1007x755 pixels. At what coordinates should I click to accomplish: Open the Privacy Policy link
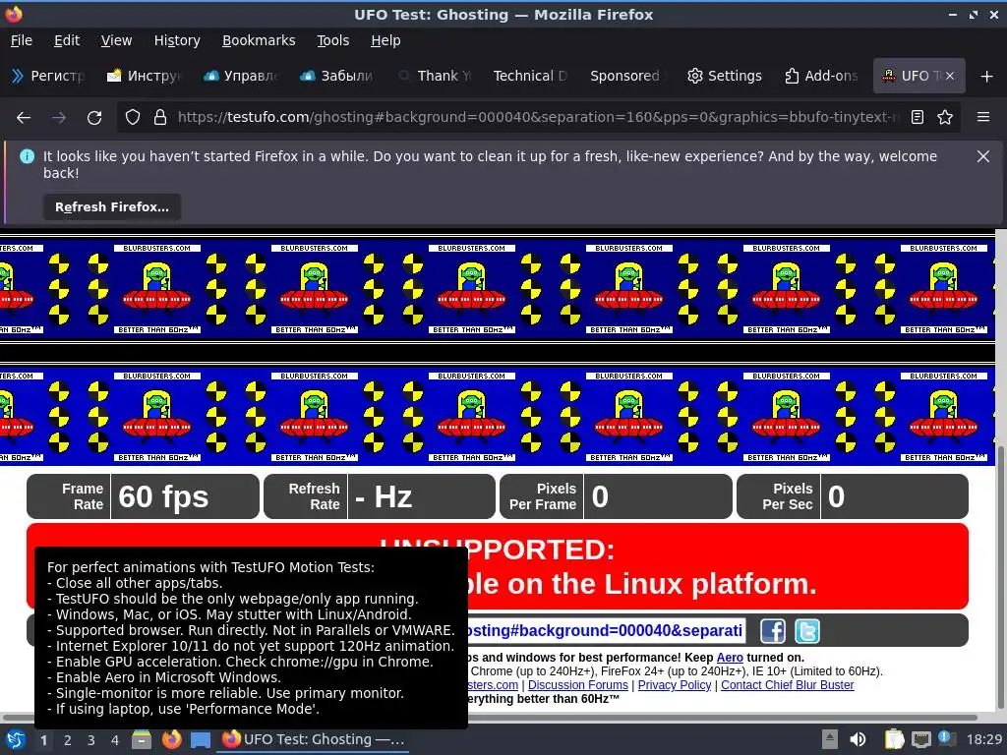[x=675, y=685]
